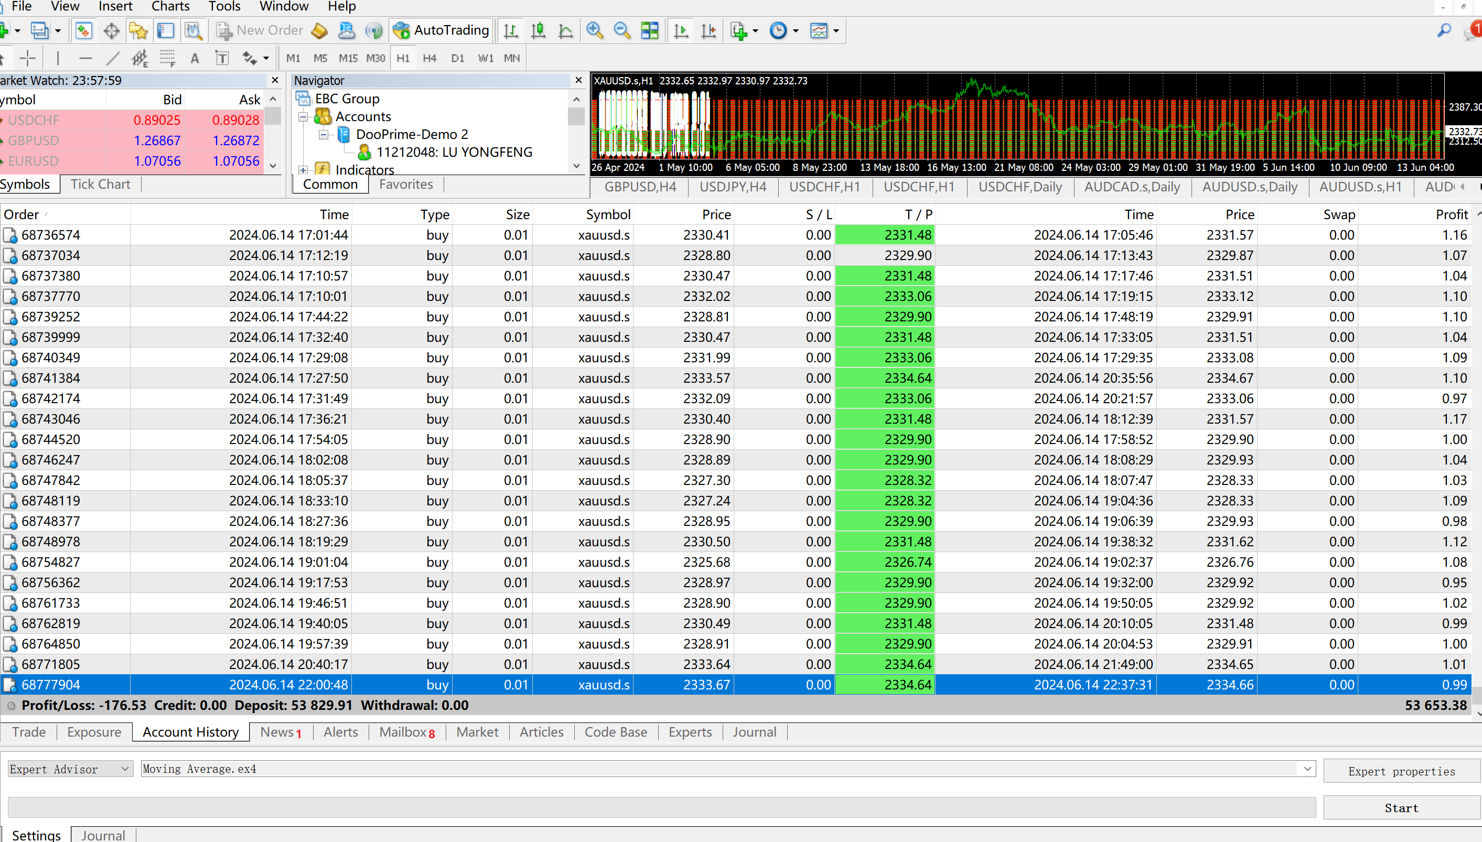Select the Fibonacci retracement tool
This screenshot has width=1482, height=842.
tap(167, 58)
